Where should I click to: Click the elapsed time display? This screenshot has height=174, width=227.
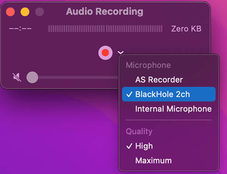(20, 29)
